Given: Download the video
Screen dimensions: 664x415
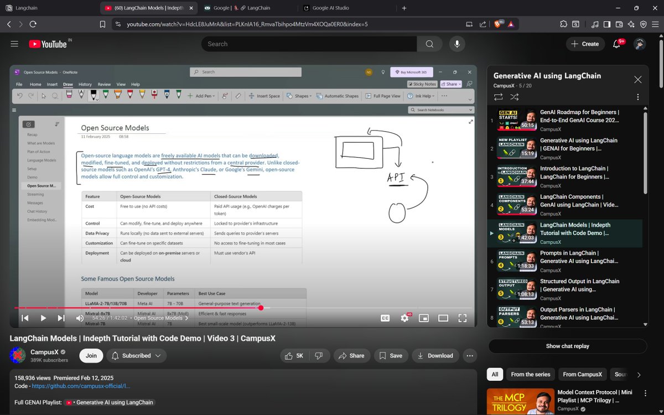Looking at the screenshot, I should pos(436,356).
